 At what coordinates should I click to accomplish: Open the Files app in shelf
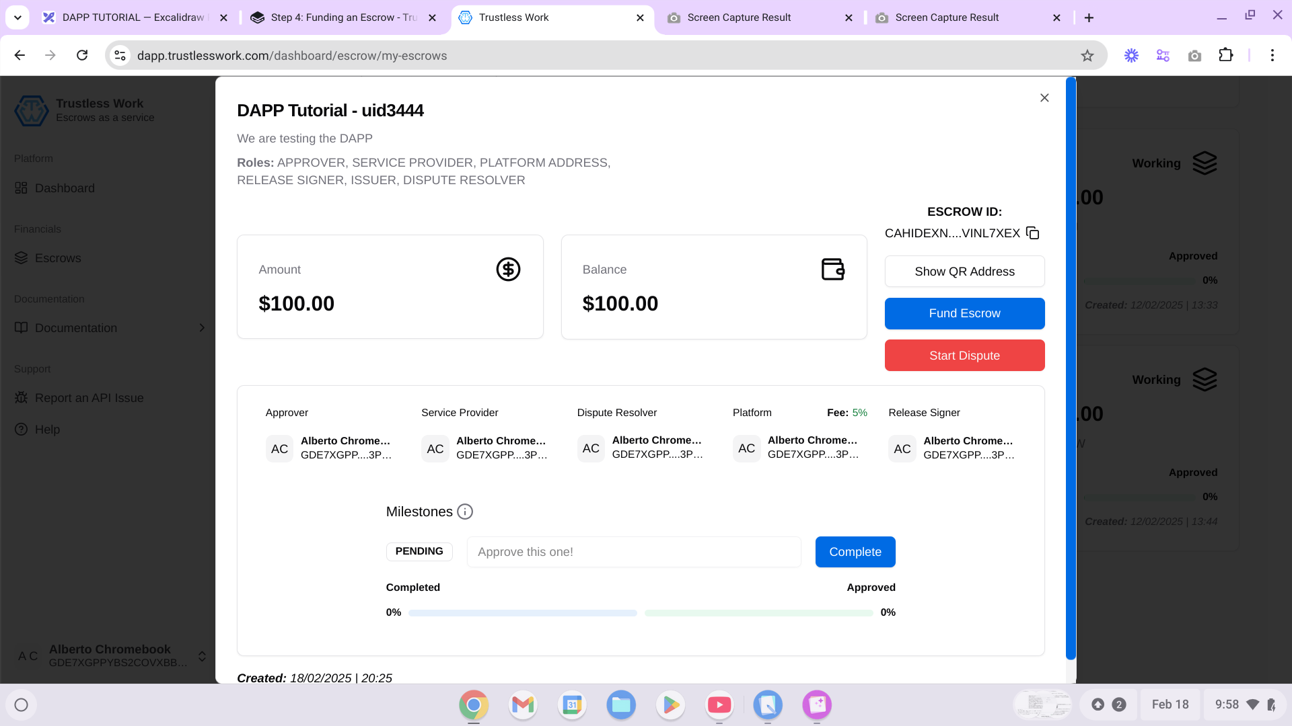(x=621, y=704)
